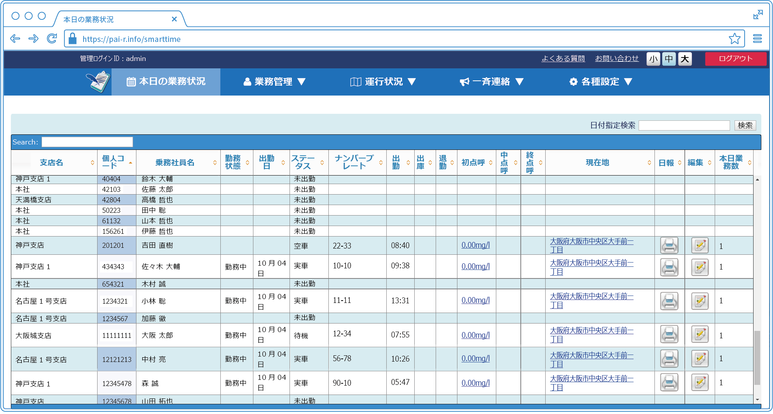The image size is (773, 414).
Task: Select employee name 鈴木 大輔
Action: click(x=157, y=179)
